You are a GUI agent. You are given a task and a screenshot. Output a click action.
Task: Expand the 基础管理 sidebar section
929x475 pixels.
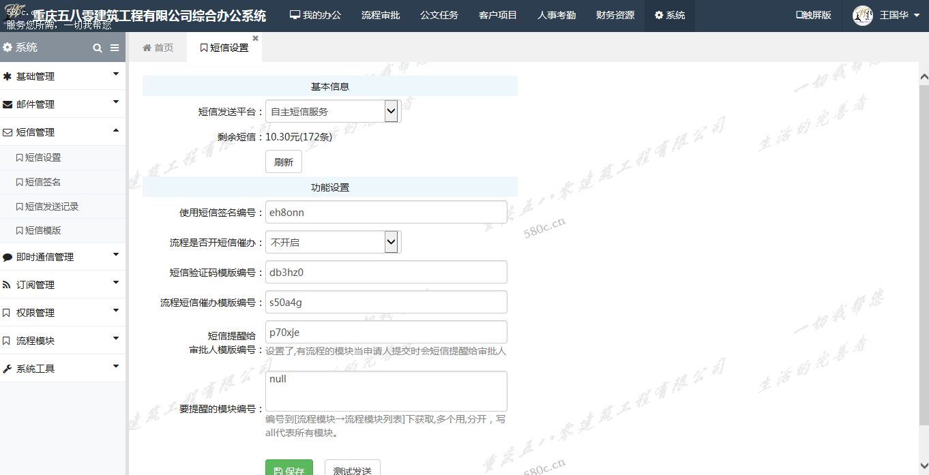(63, 76)
